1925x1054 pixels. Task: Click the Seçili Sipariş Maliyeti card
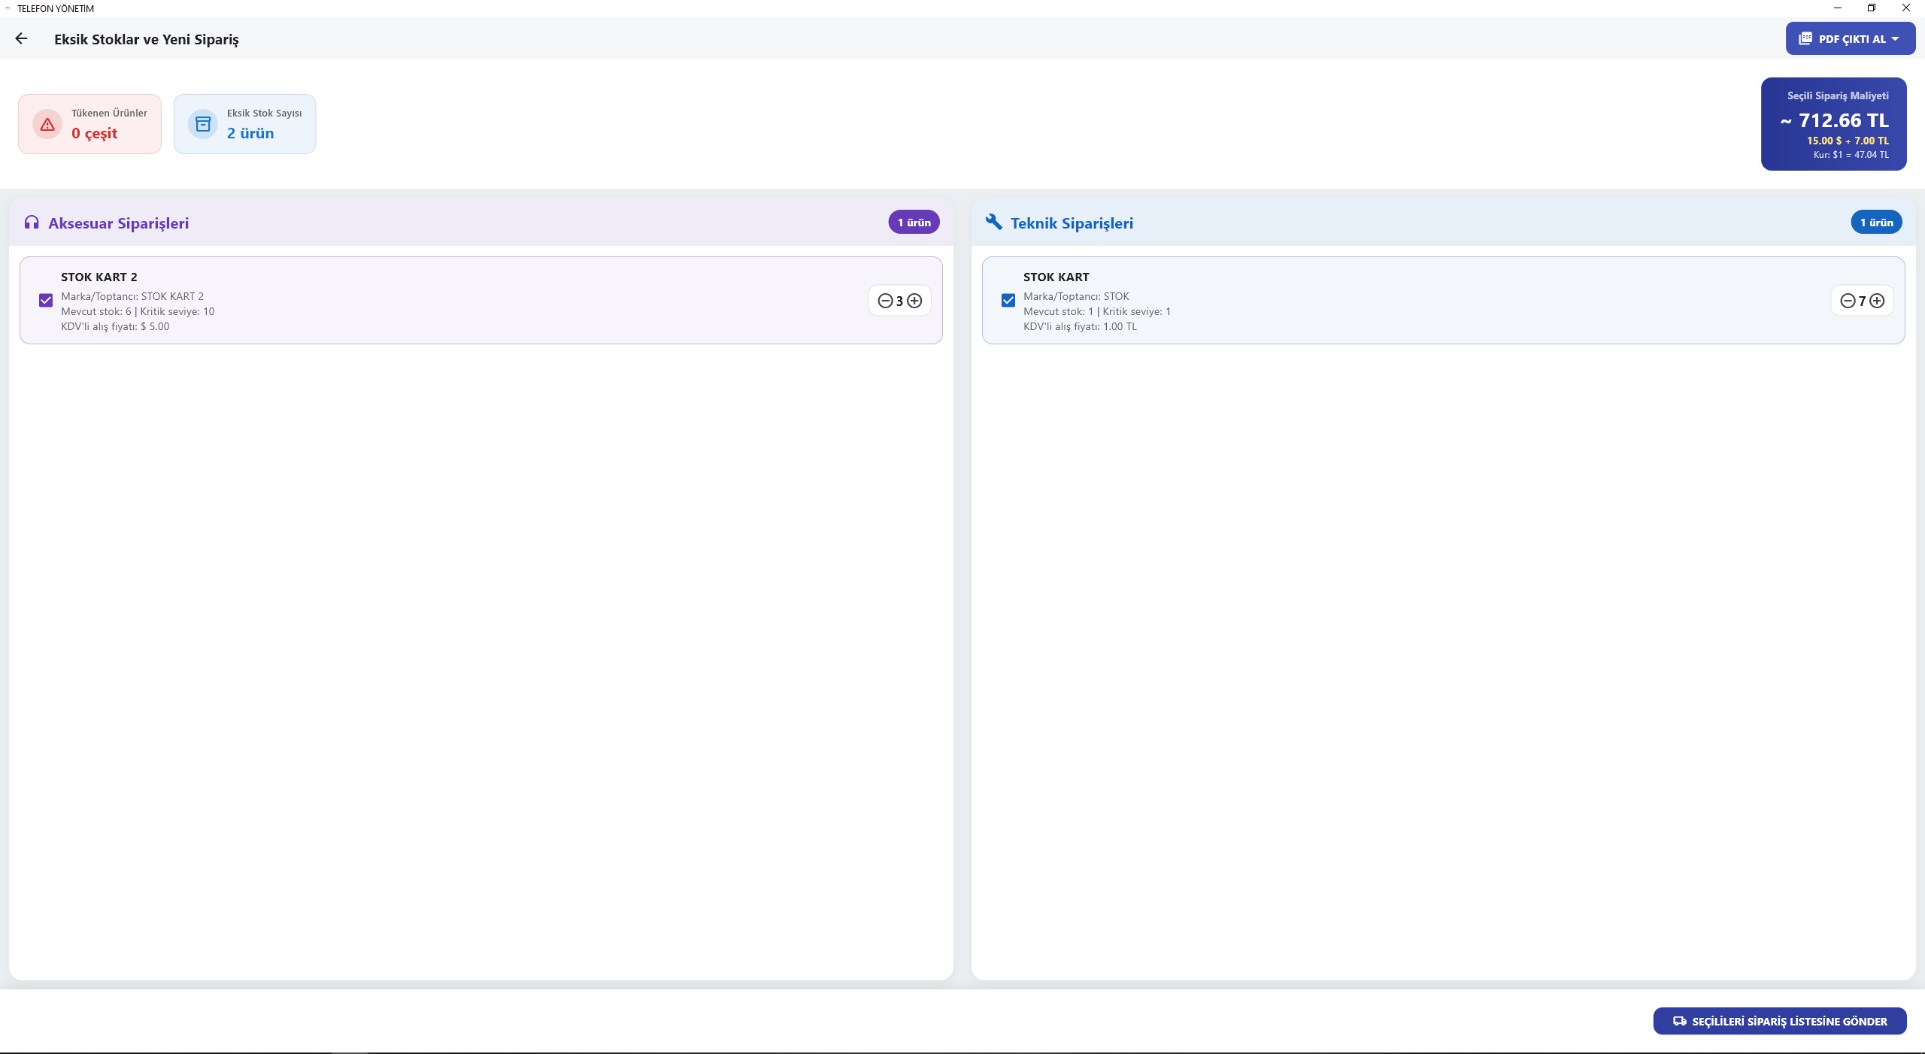click(1833, 124)
